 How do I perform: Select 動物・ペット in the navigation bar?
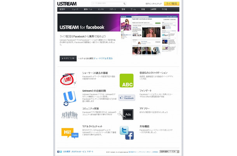88,9
